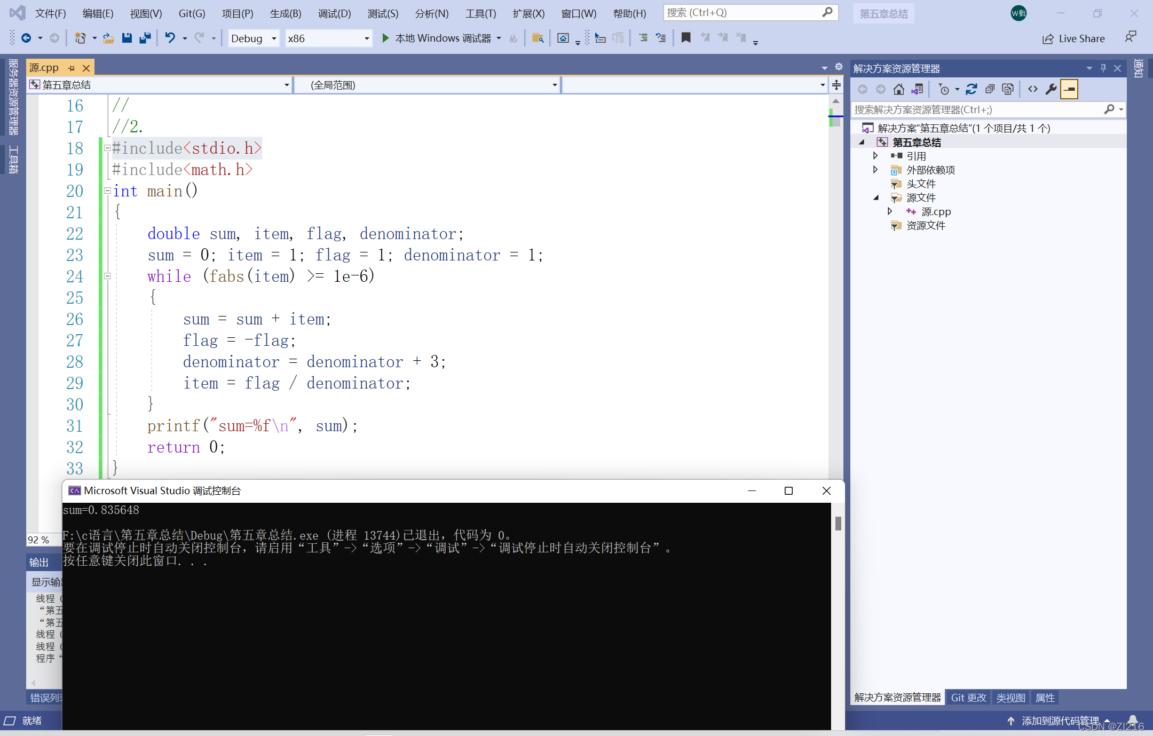Expand the 引用 tree node
This screenshot has height=736, width=1153.
point(875,156)
